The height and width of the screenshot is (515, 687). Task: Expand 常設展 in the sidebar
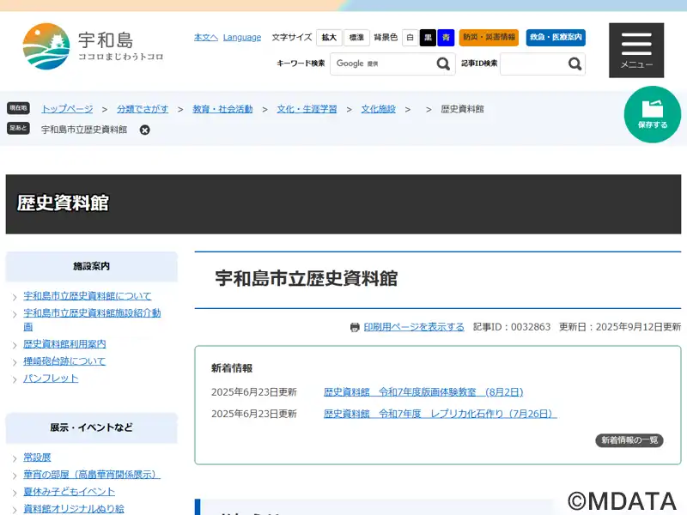coord(37,457)
